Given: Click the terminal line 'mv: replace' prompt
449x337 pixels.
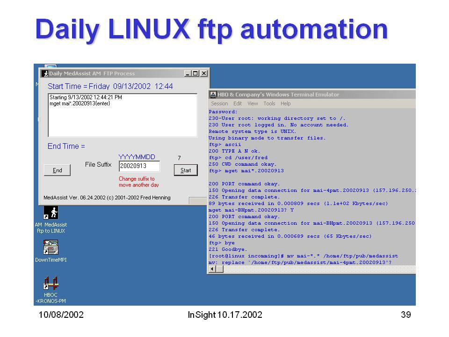Looking at the screenshot, I should point(299,263).
